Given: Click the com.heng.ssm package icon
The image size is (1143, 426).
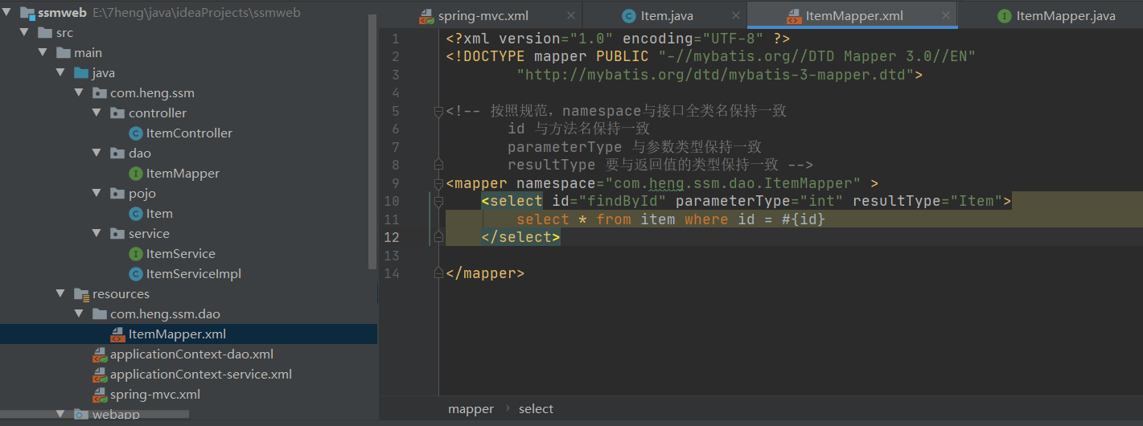Looking at the screenshot, I should click(x=100, y=93).
